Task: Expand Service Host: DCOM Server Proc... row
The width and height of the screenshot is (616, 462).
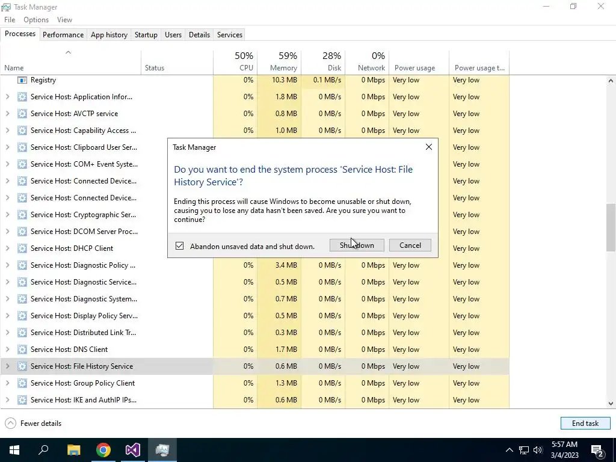Action: tap(7, 232)
